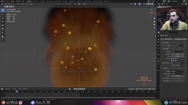Open the timeline Playback popover
This screenshot has width=188, height=105.
(8, 89)
